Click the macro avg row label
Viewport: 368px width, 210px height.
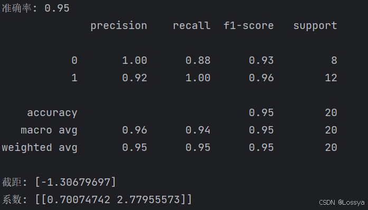49,130
